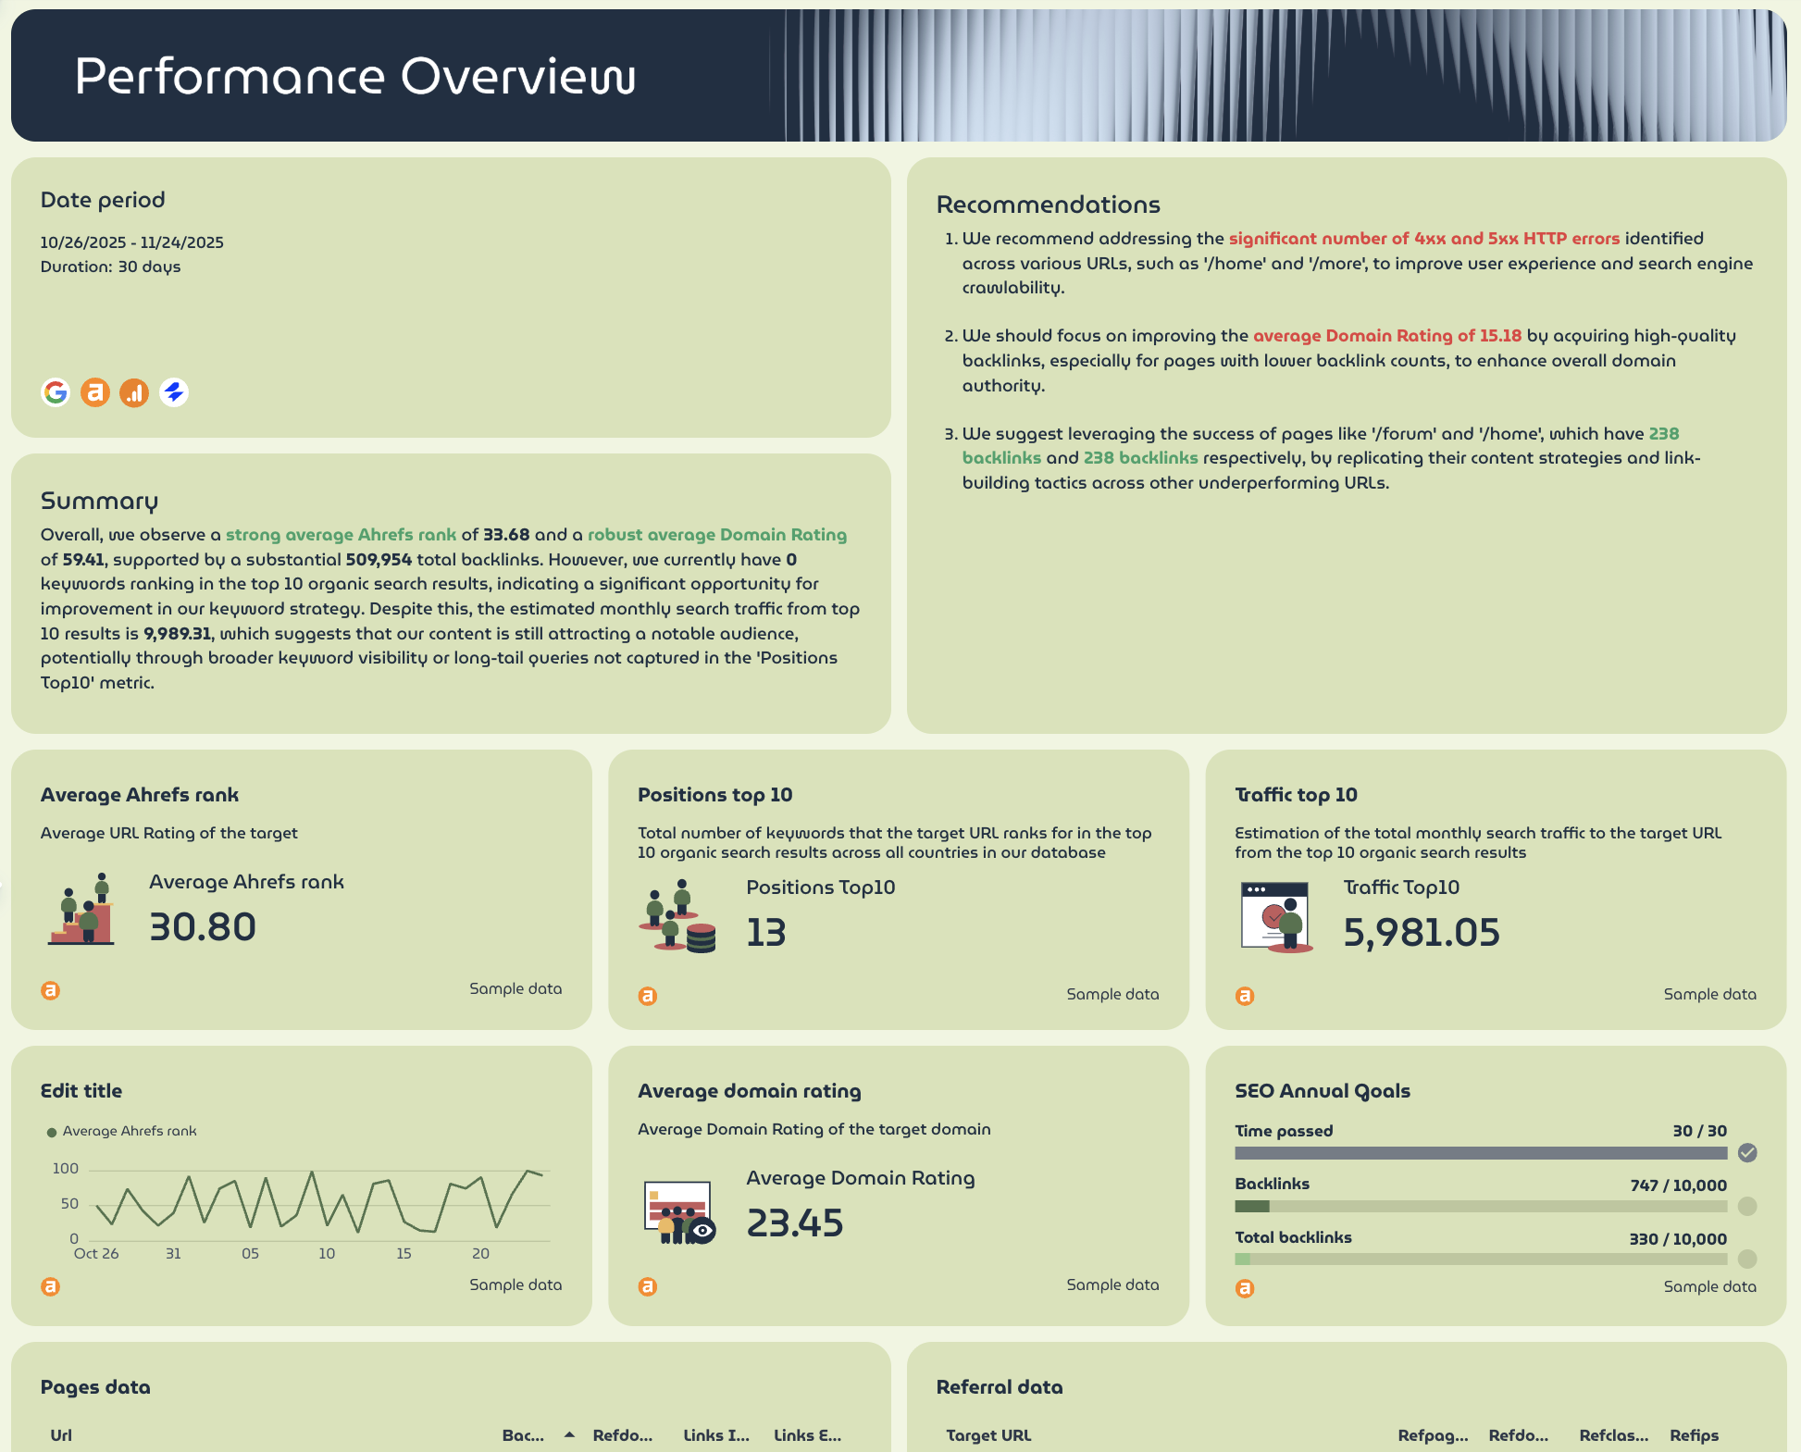Click the Edit title chart label

tap(81, 1090)
